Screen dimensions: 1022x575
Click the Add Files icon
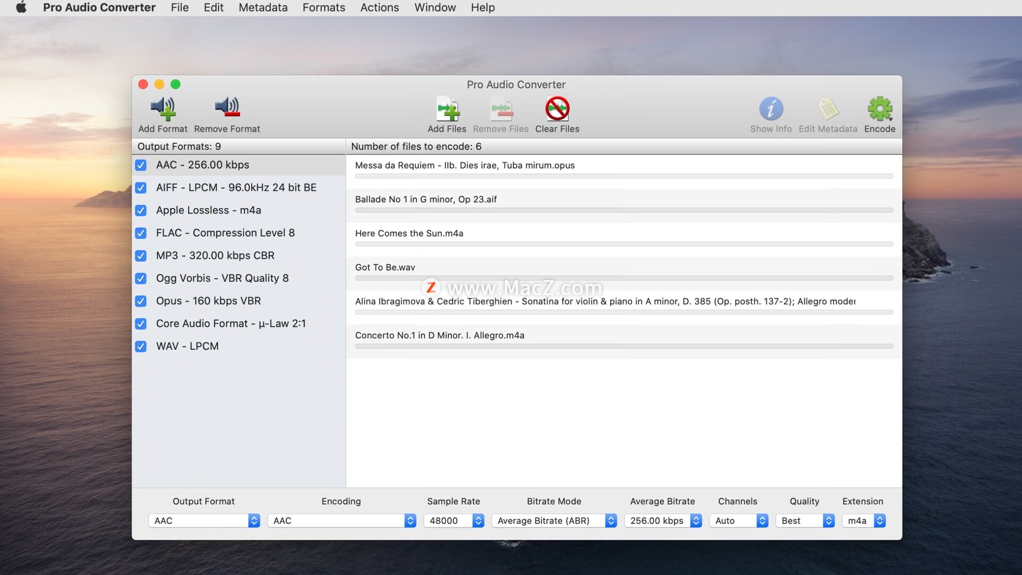(x=448, y=109)
